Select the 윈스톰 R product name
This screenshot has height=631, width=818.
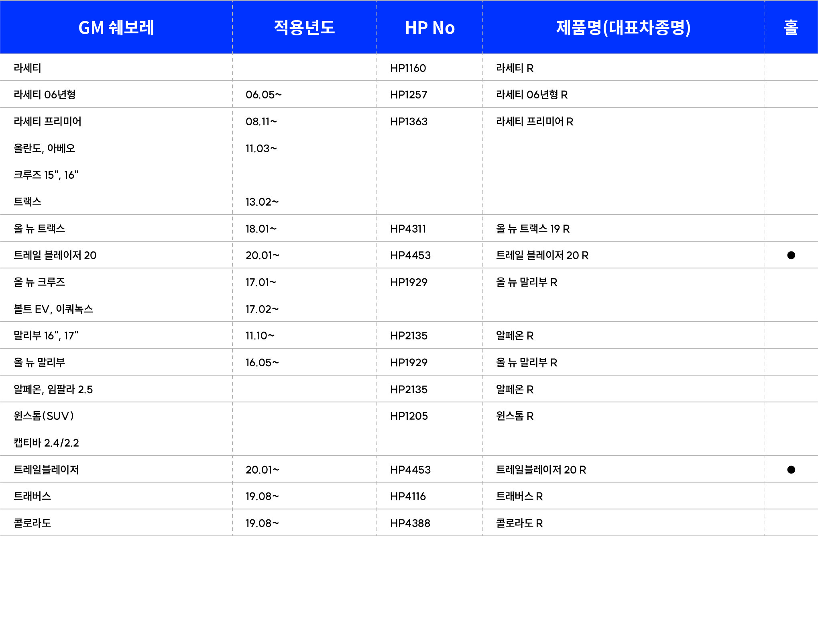pyautogui.click(x=515, y=416)
